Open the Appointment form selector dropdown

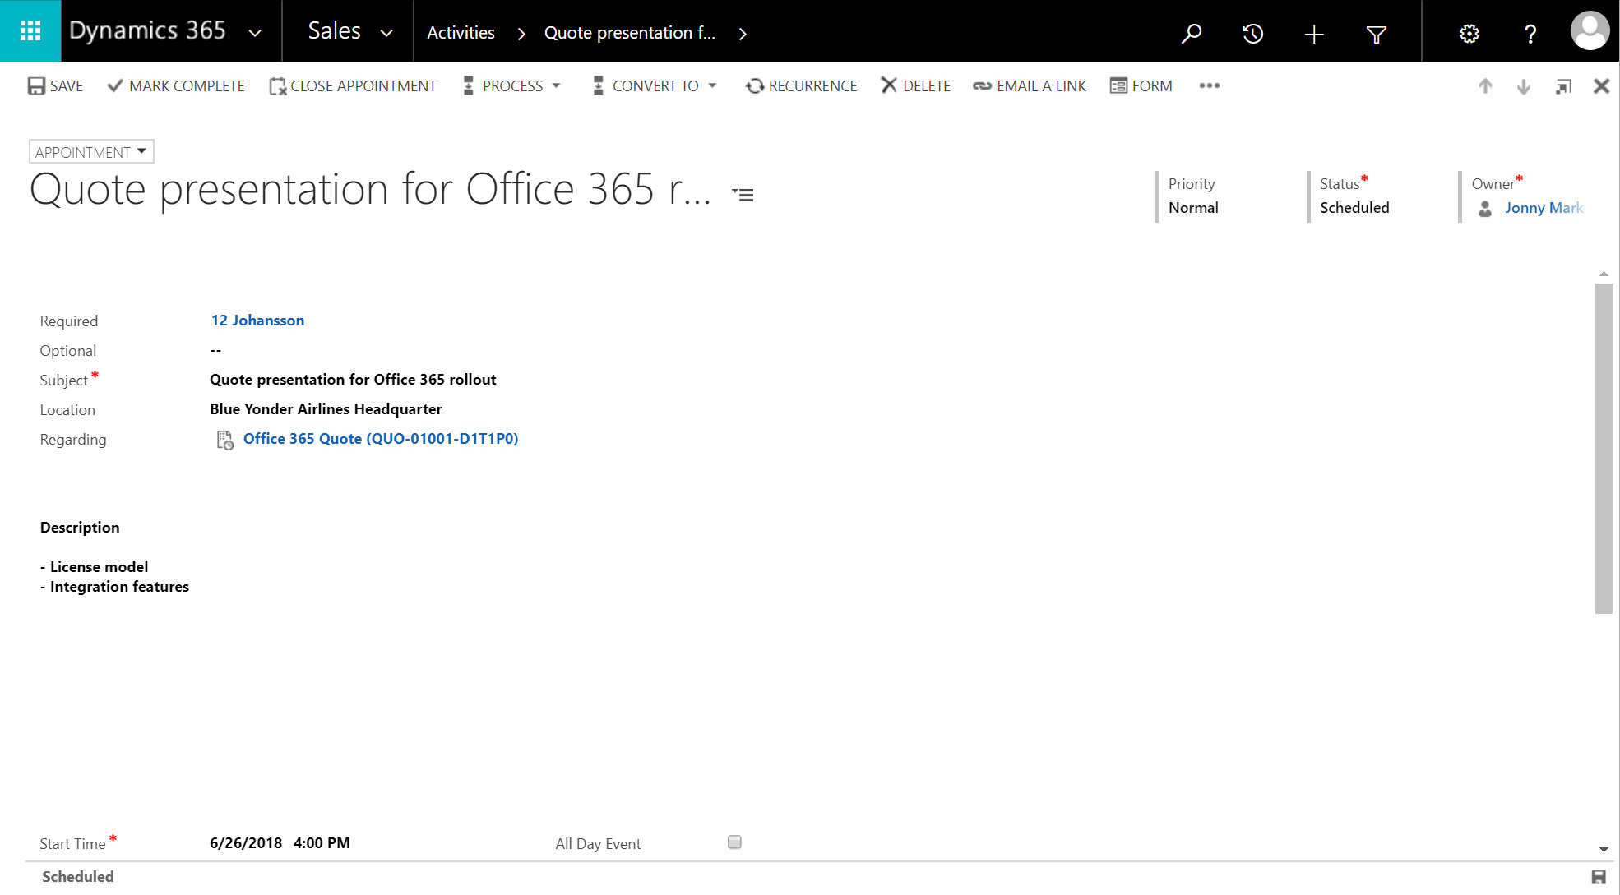point(91,152)
